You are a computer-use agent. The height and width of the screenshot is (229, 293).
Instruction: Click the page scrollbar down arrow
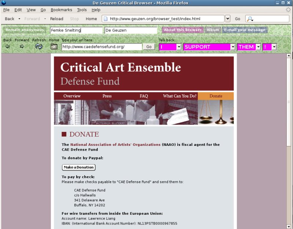289,227
